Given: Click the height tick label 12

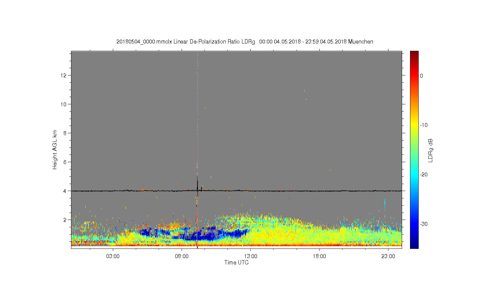Looking at the screenshot, I should (x=64, y=75).
